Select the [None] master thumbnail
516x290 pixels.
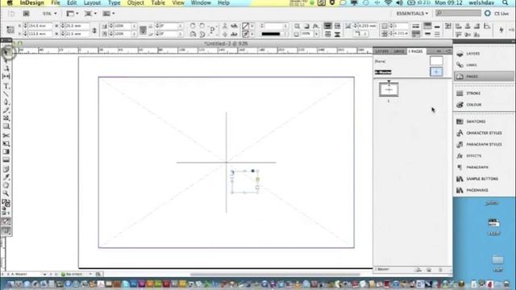[x=436, y=61]
